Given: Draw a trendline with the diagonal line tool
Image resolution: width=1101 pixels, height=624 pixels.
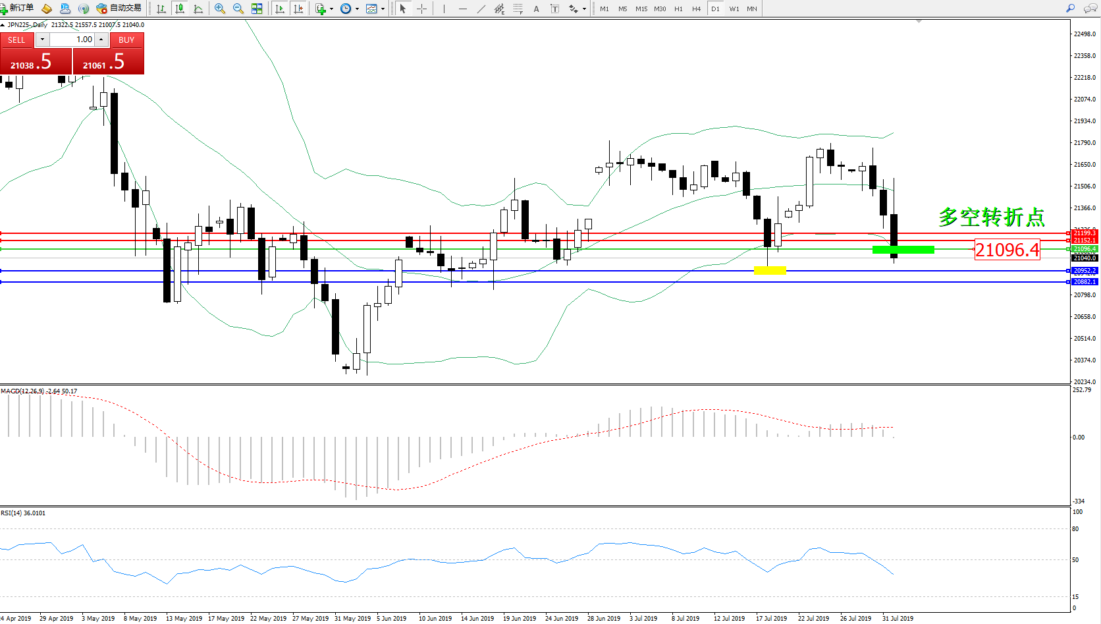Looking at the screenshot, I should click(481, 9).
